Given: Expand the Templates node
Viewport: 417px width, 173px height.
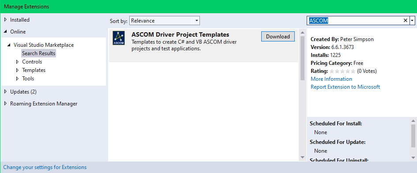Looking at the screenshot, I should [x=18, y=70].
